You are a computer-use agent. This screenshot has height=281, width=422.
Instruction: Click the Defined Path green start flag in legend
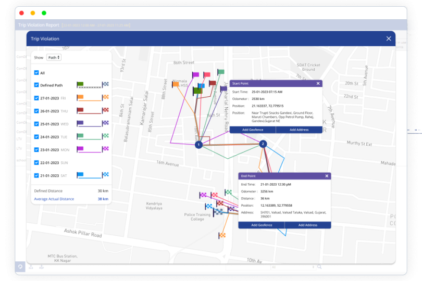pyautogui.click(x=80, y=85)
